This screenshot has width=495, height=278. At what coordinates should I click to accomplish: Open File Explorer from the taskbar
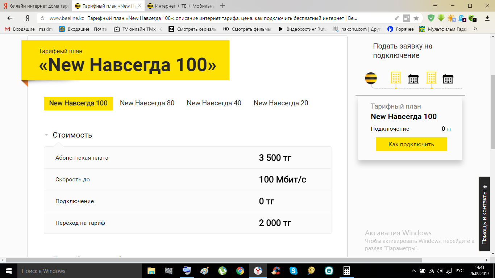coord(151,271)
